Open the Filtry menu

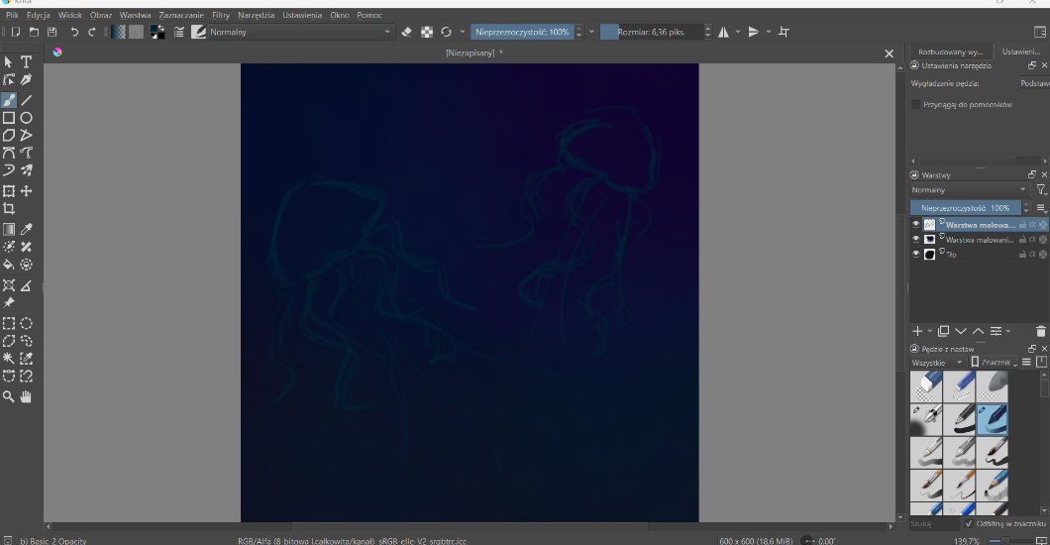221,16
